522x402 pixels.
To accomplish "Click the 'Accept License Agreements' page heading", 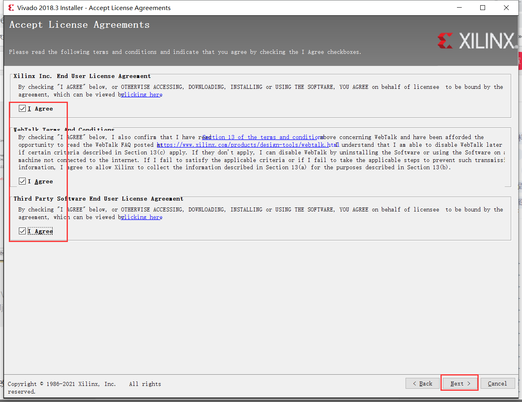I will [80, 25].
